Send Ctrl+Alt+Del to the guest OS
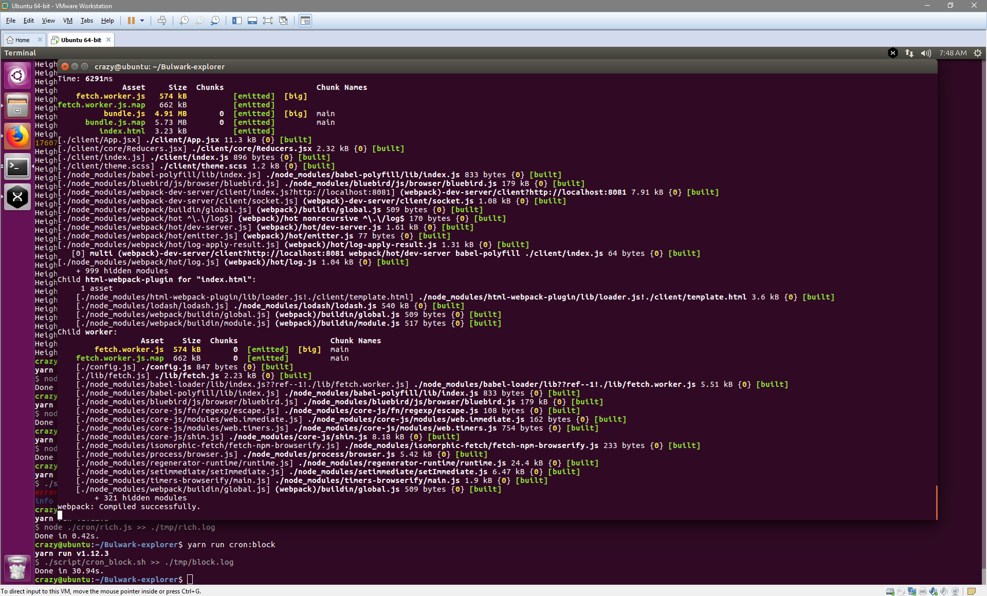Image resolution: width=987 pixels, height=596 pixels. 162,21
